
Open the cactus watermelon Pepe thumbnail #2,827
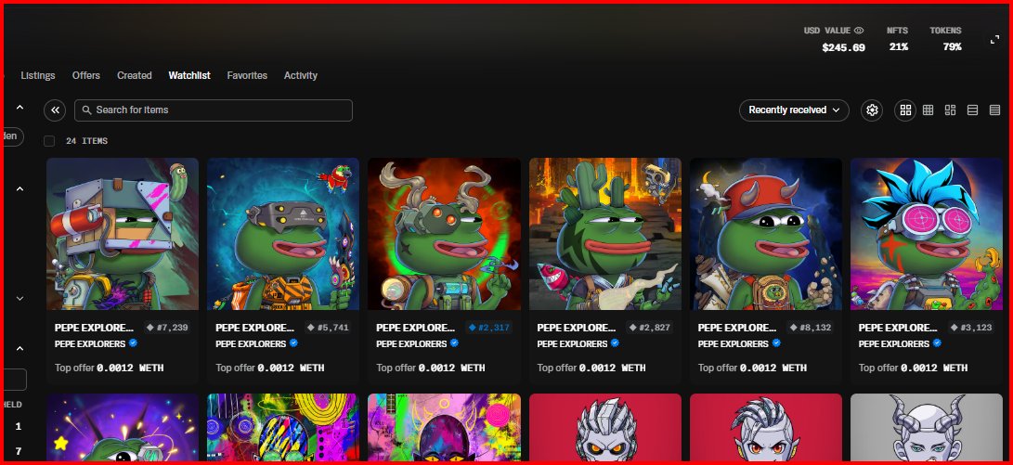pyautogui.click(x=604, y=234)
